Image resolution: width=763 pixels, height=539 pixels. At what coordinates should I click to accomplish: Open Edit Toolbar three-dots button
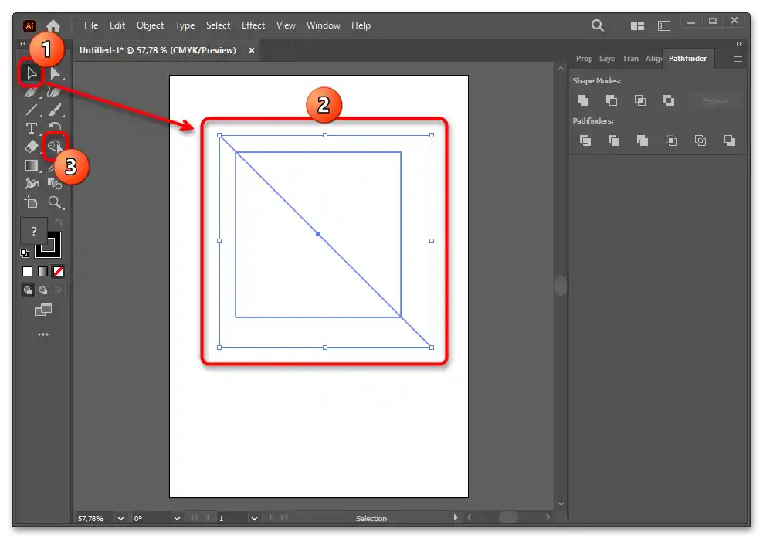[x=43, y=334]
